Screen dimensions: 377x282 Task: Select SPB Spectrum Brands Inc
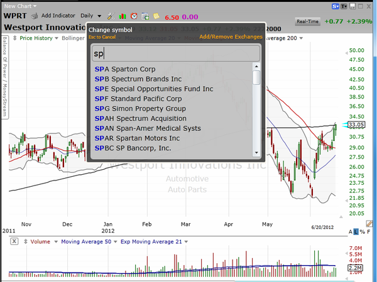(x=138, y=79)
